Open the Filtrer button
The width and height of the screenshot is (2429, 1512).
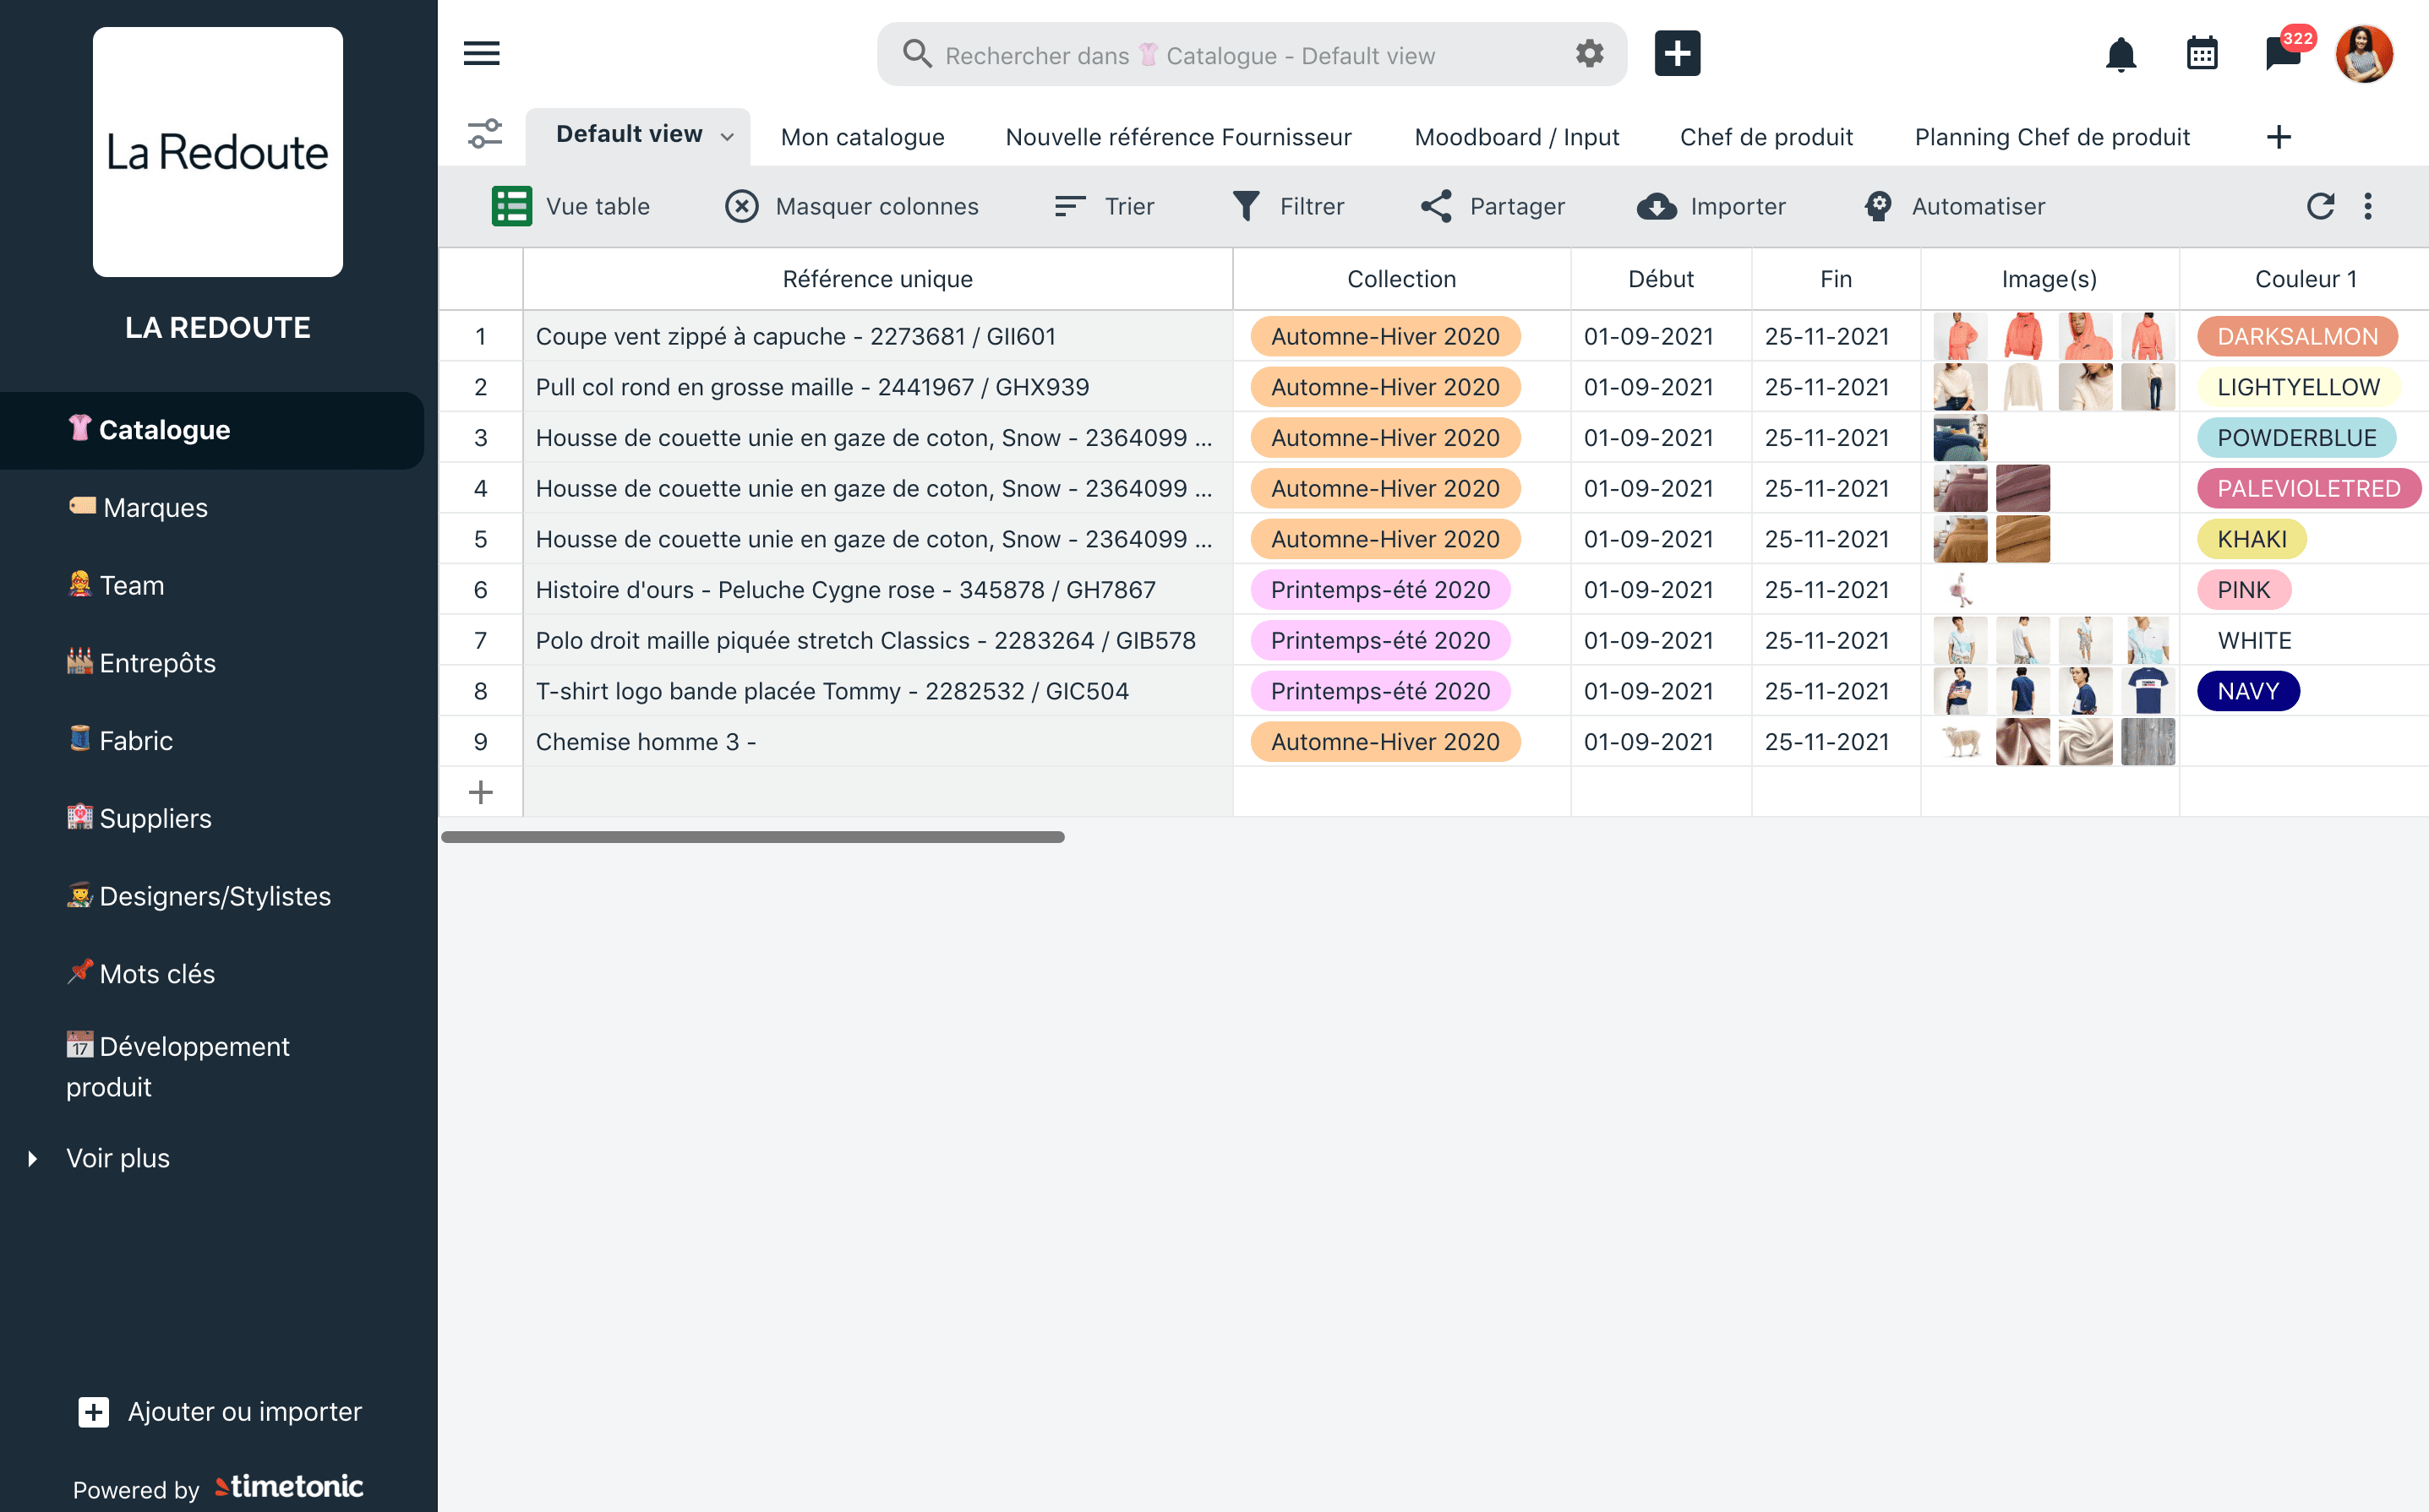(1289, 207)
